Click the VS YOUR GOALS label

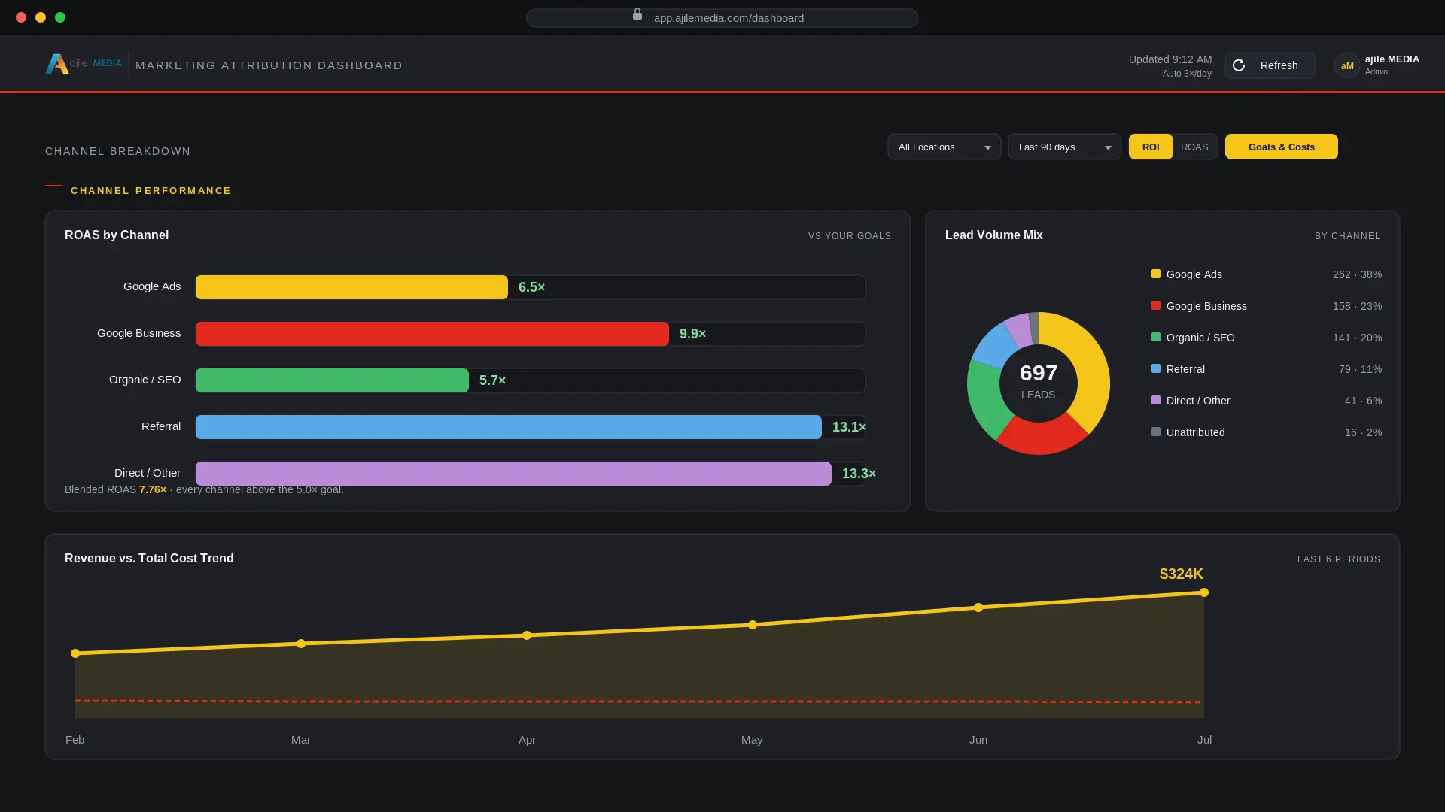pos(850,236)
